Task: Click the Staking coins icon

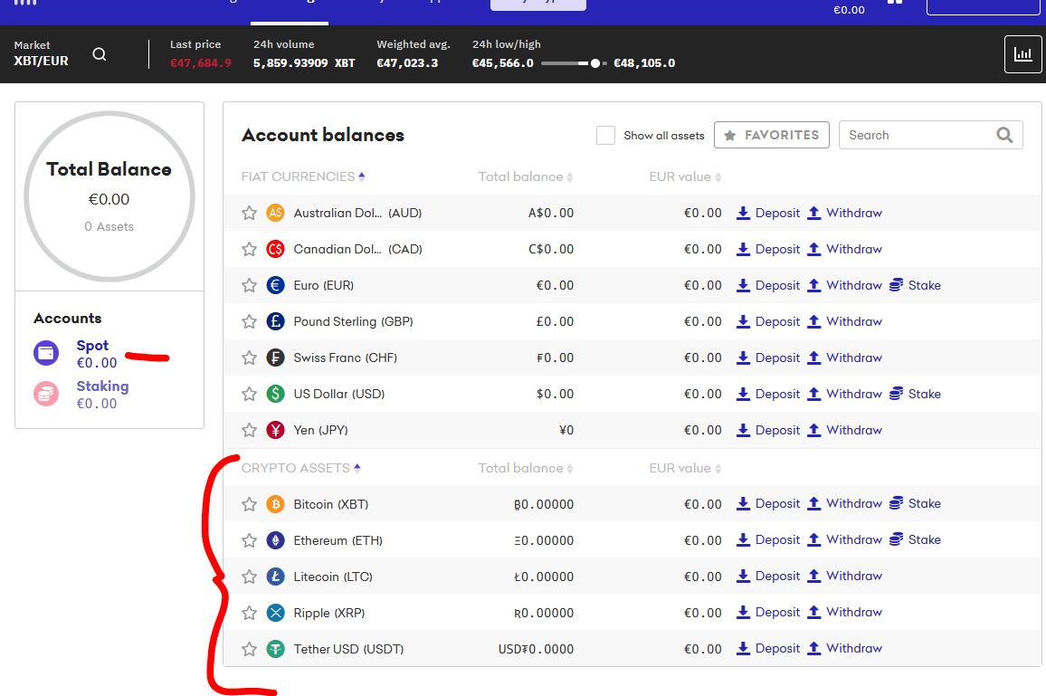Action: pyautogui.click(x=46, y=394)
